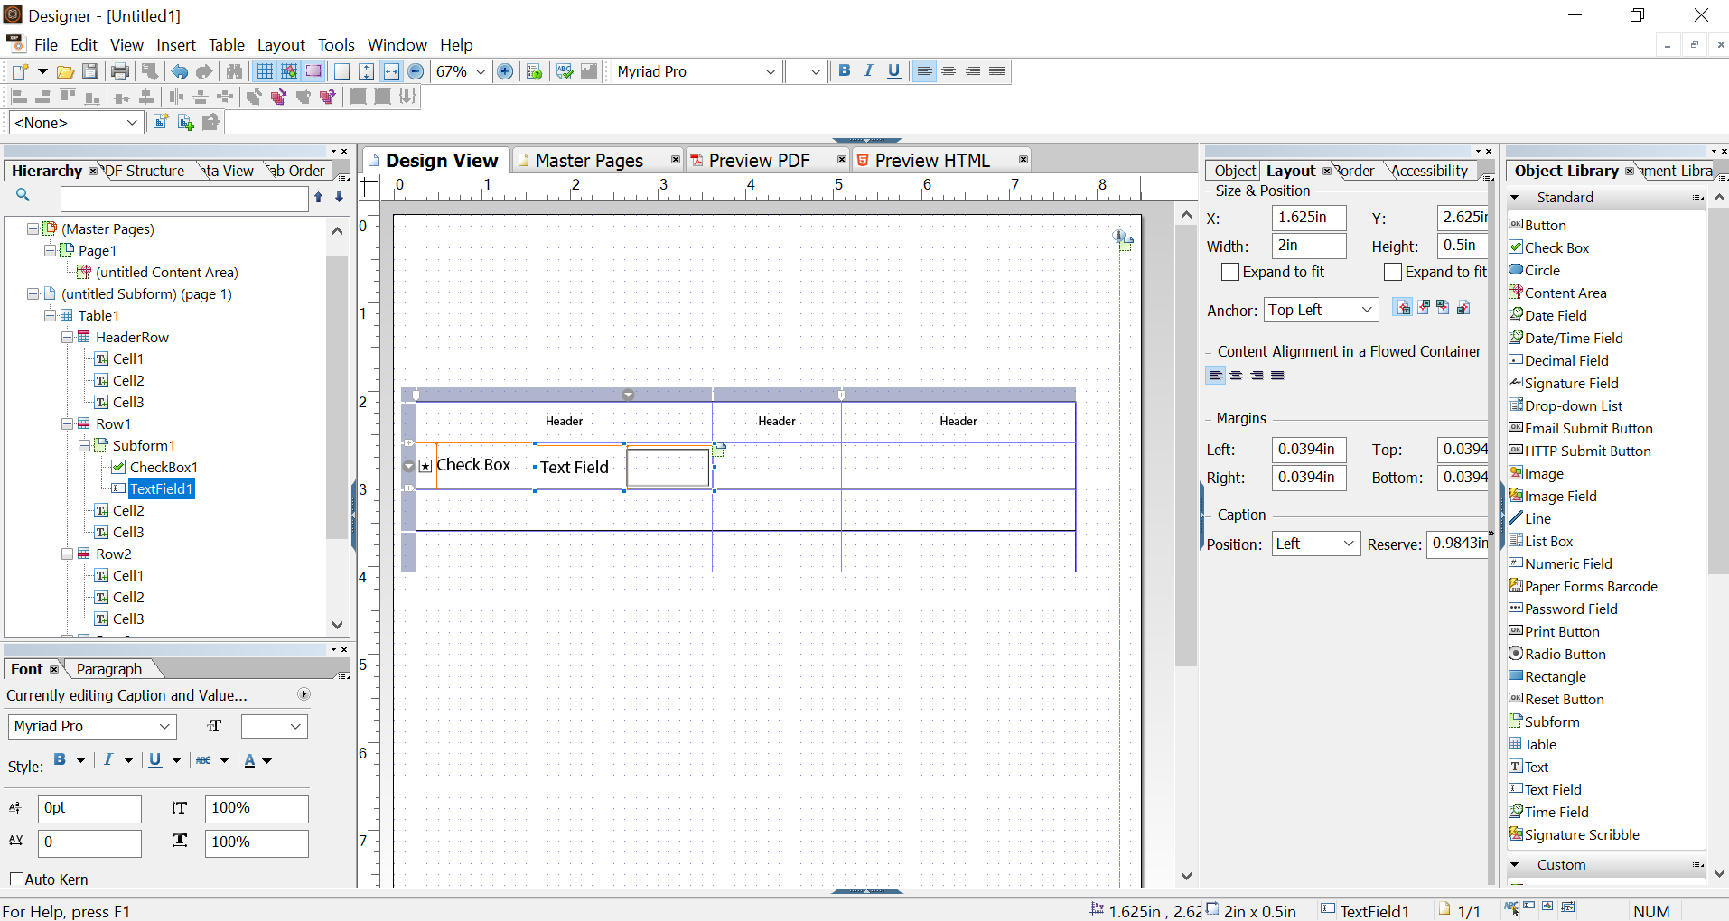Select the Undo icon
This screenshot has width=1729, height=921.
pyautogui.click(x=179, y=71)
